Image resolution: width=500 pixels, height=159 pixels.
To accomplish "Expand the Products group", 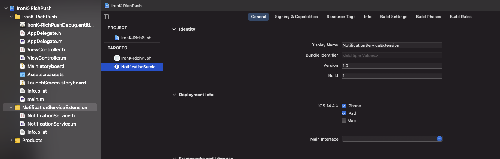I will [11, 140].
